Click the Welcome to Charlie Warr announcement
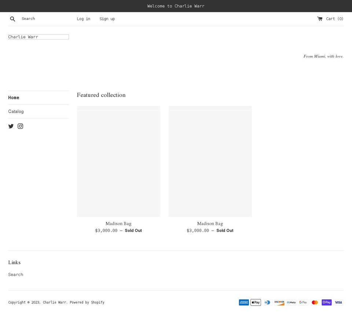 click(176, 6)
